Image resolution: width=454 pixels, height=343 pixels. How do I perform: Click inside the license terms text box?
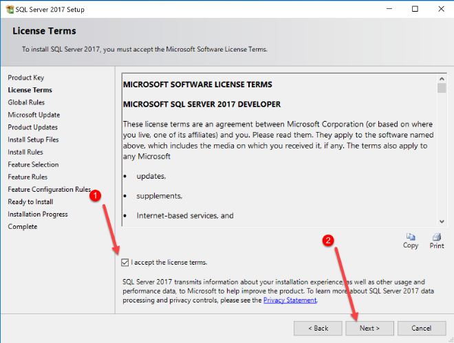(x=275, y=151)
